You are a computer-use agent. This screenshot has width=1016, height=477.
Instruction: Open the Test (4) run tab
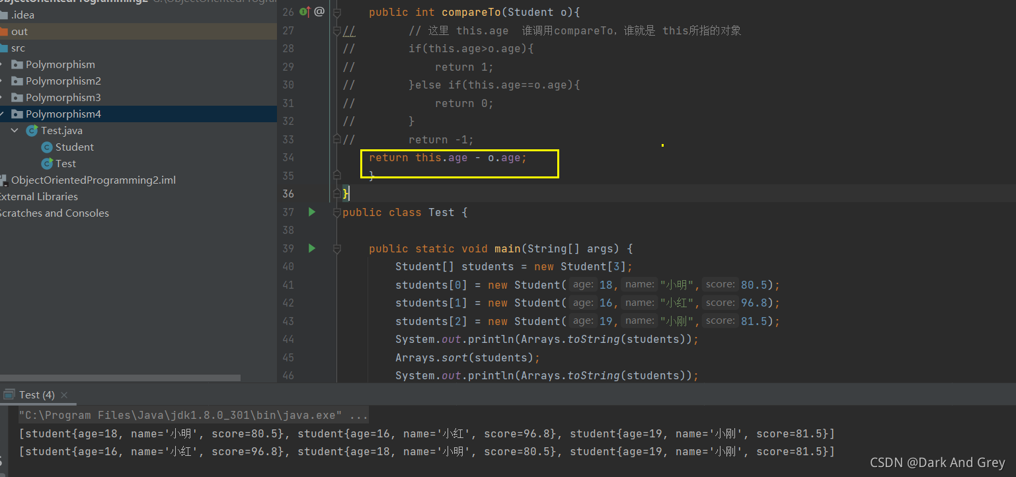[x=36, y=394]
